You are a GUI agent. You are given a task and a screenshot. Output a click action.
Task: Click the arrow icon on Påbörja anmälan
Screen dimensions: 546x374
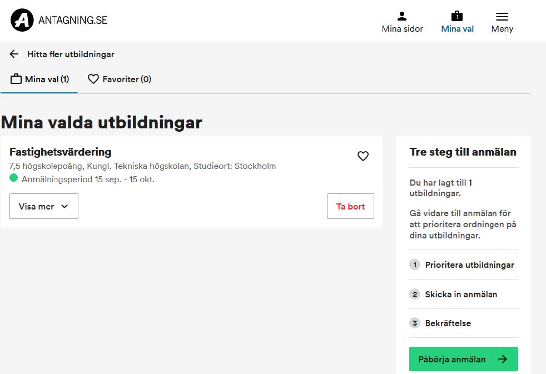point(503,359)
